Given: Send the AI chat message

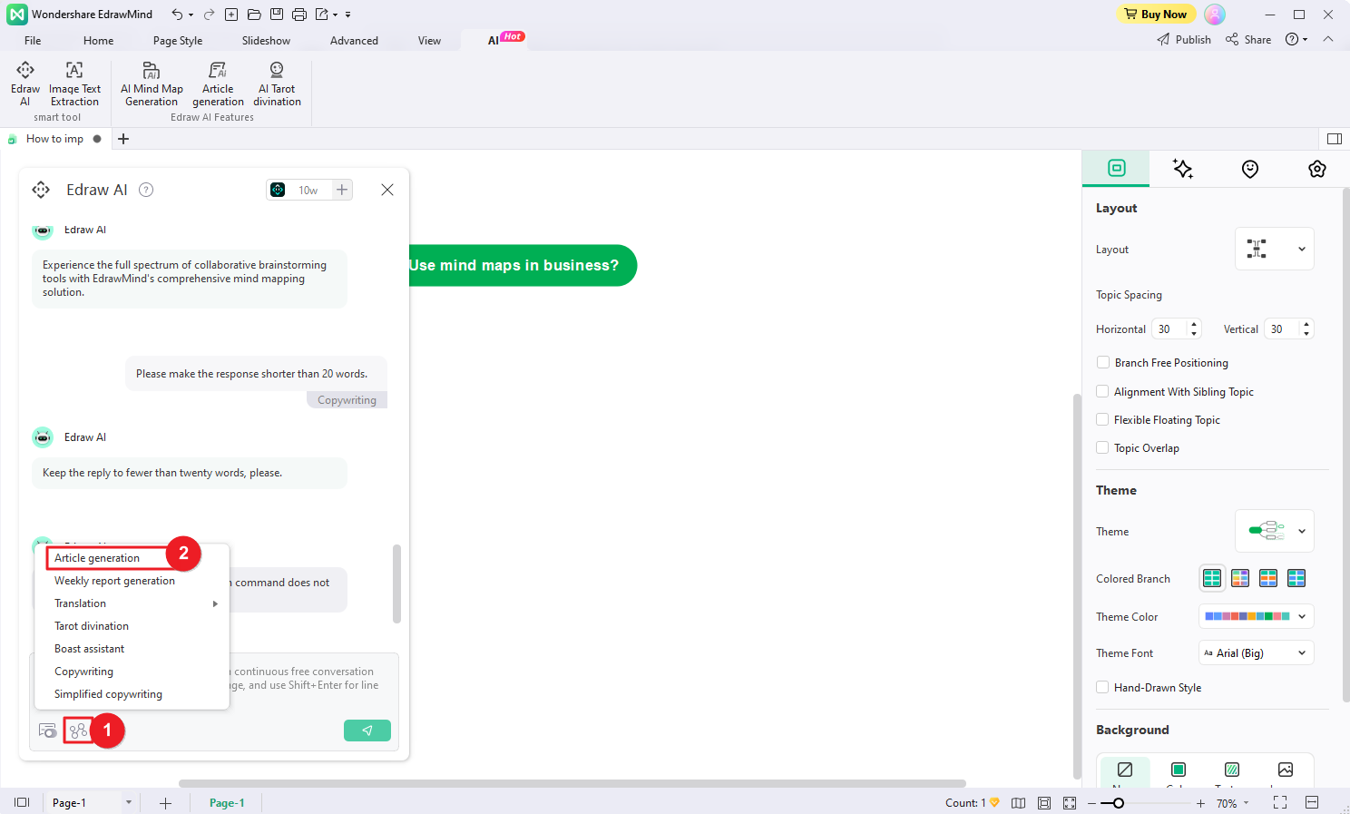Looking at the screenshot, I should (367, 731).
